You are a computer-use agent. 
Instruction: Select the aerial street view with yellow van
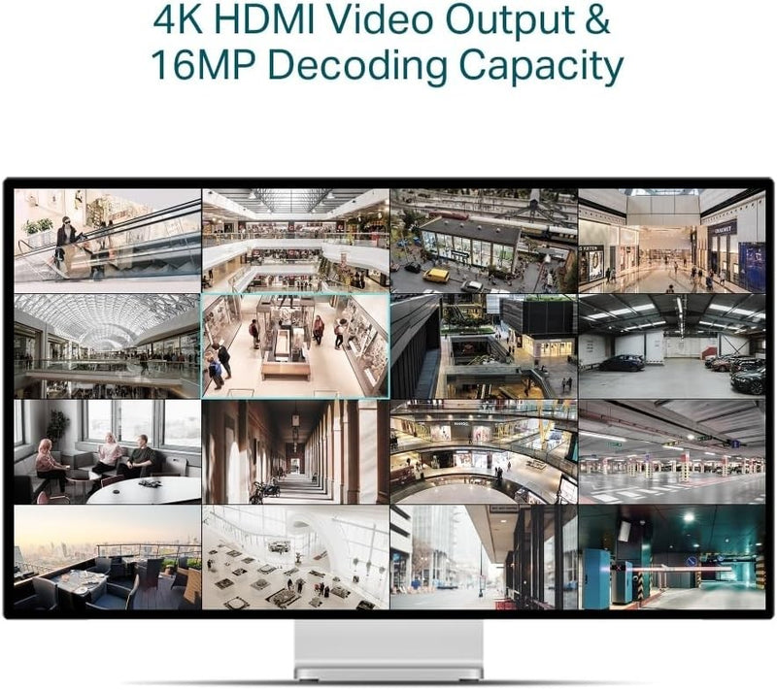484,241
